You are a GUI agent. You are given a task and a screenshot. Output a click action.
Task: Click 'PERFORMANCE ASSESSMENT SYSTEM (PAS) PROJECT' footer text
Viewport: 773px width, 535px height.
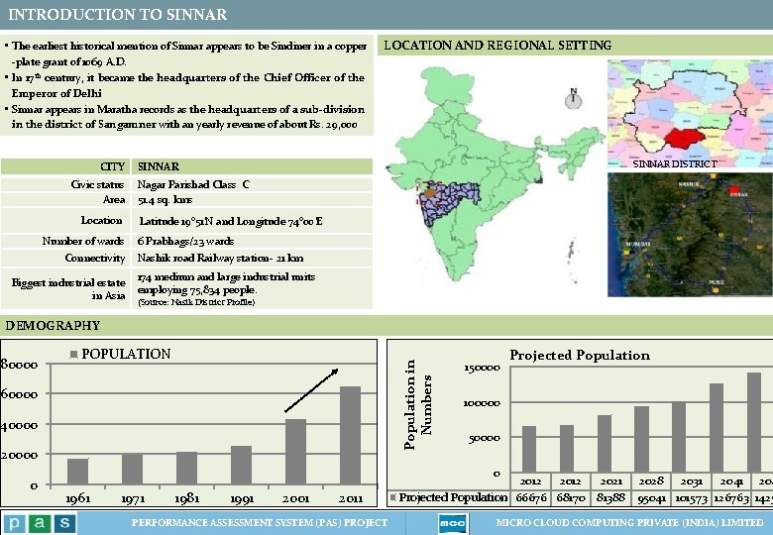[260, 523]
